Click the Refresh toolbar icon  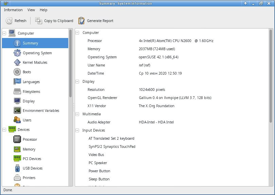[x=9, y=21]
